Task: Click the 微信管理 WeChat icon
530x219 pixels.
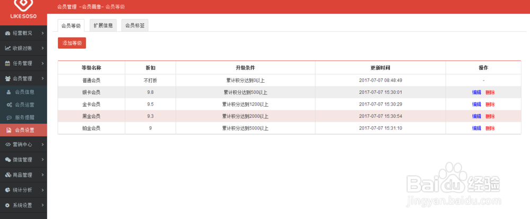Action: click(x=8, y=160)
